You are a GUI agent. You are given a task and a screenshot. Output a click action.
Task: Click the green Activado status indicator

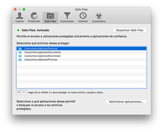tap(18, 30)
